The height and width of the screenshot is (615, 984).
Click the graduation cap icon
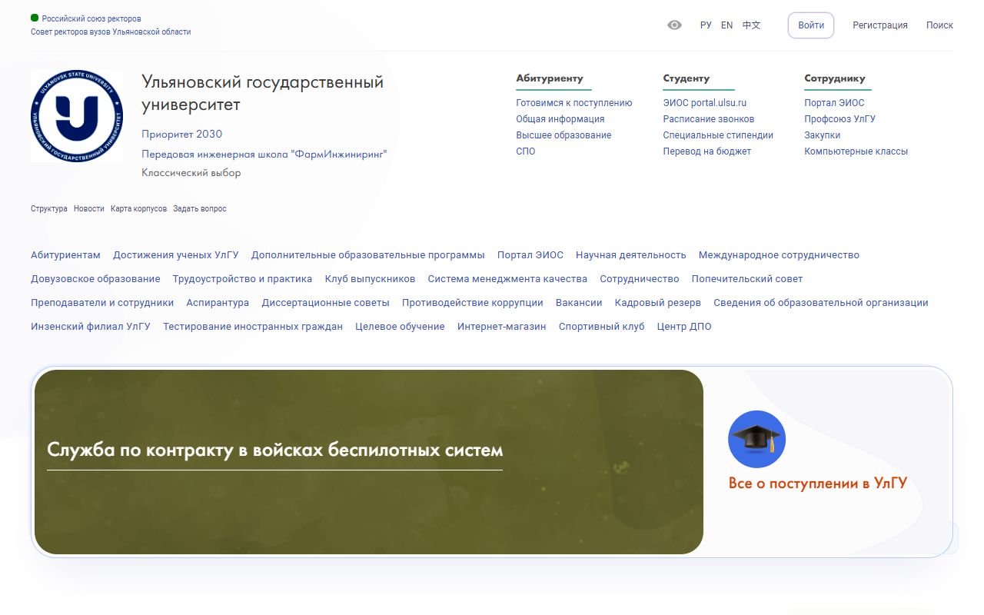click(x=756, y=439)
